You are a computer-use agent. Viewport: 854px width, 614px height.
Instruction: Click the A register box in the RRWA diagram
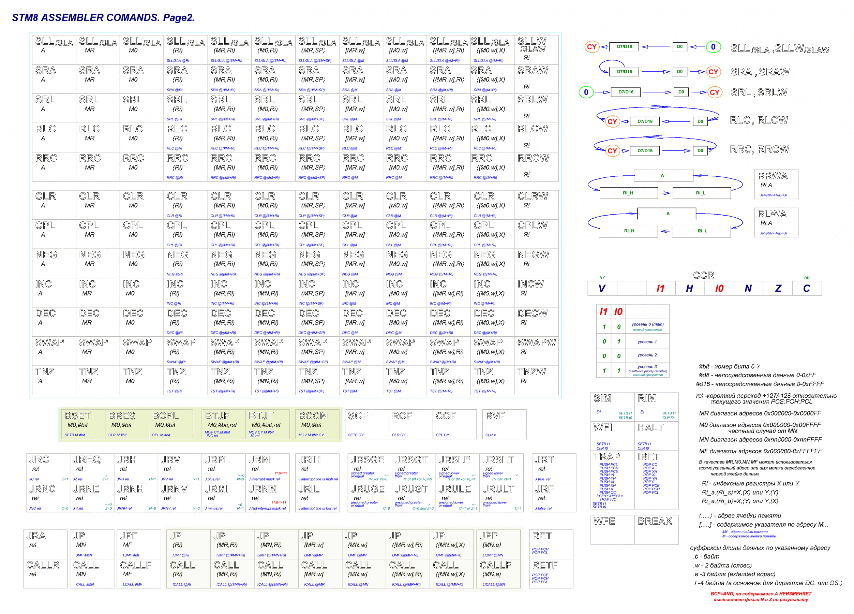pos(663,176)
